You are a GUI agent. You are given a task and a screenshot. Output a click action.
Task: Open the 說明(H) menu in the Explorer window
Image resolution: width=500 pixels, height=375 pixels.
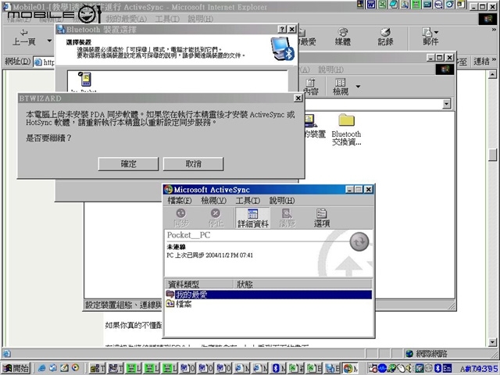330,70
